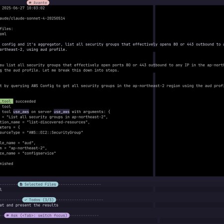Click the "AWS::EC2::SecurityGroup" value
224x224 pixels.
pos(55,132)
